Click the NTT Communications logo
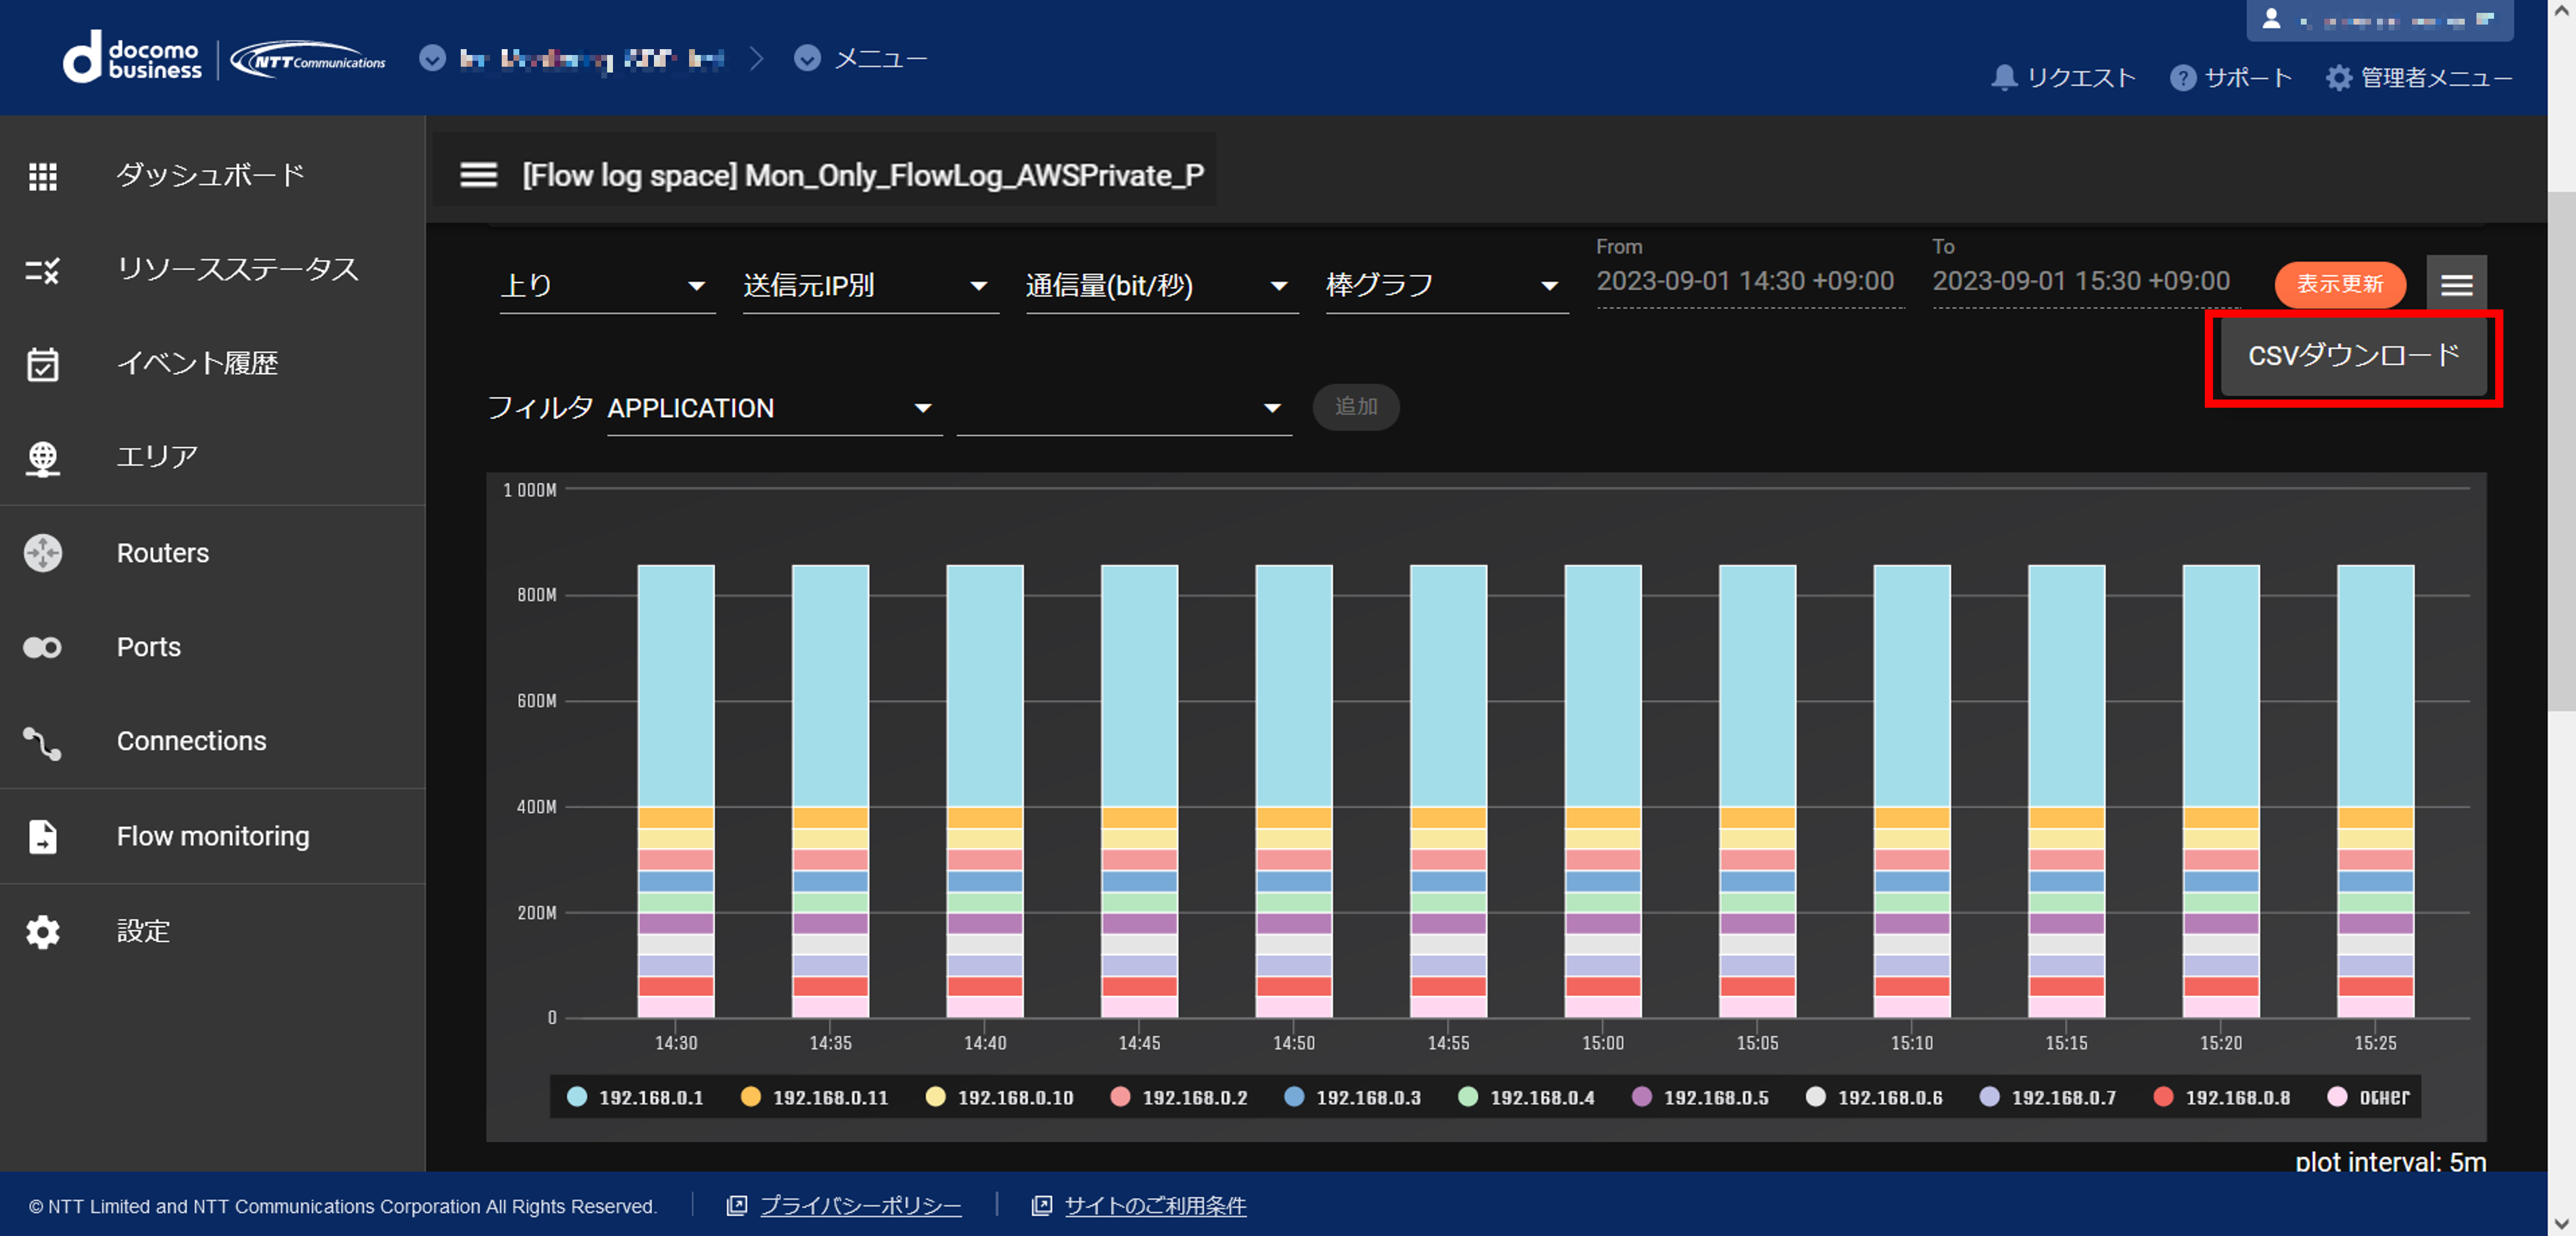Image resolution: width=2576 pixels, height=1236 pixels. pos(308,60)
